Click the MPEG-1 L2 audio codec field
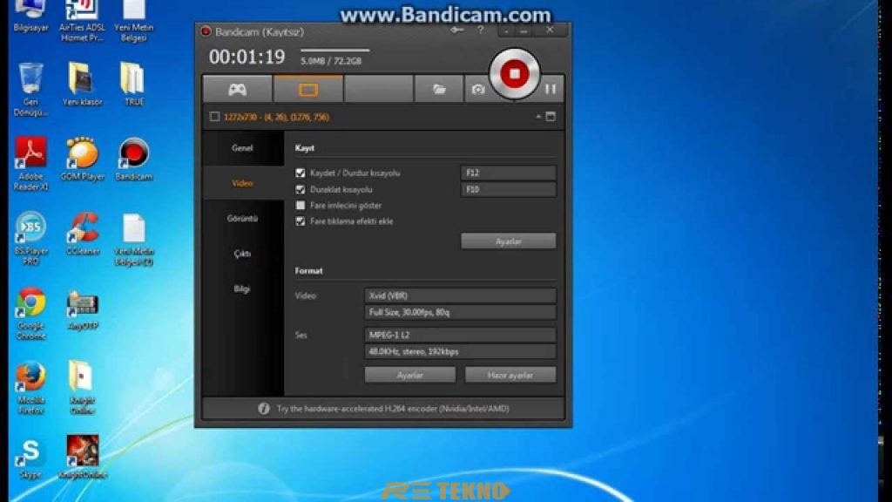The height and width of the screenshot is (502, 892). [460, 335]
